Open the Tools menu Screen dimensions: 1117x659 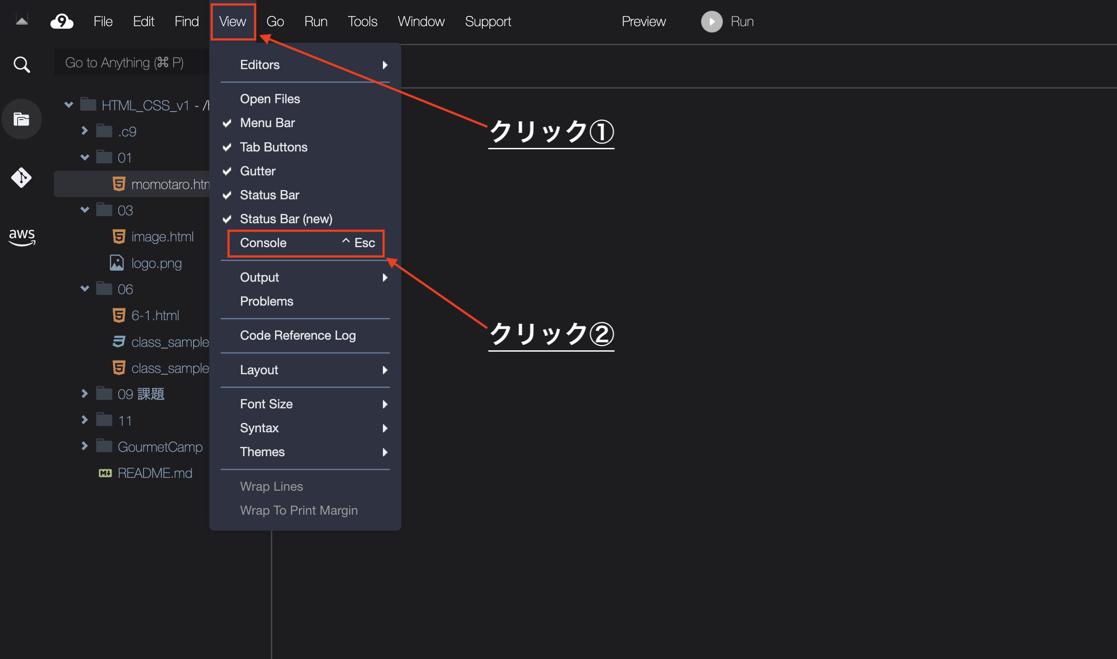362,21
